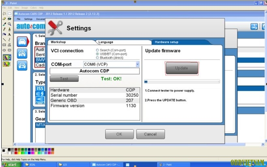Click Paint horizontal scrollbar right arrow
The height and width of the screenshot is (167, 267).
pos(263,144)
